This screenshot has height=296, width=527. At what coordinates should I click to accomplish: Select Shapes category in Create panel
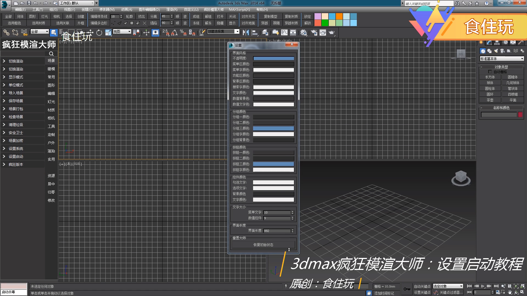(489, 51)
